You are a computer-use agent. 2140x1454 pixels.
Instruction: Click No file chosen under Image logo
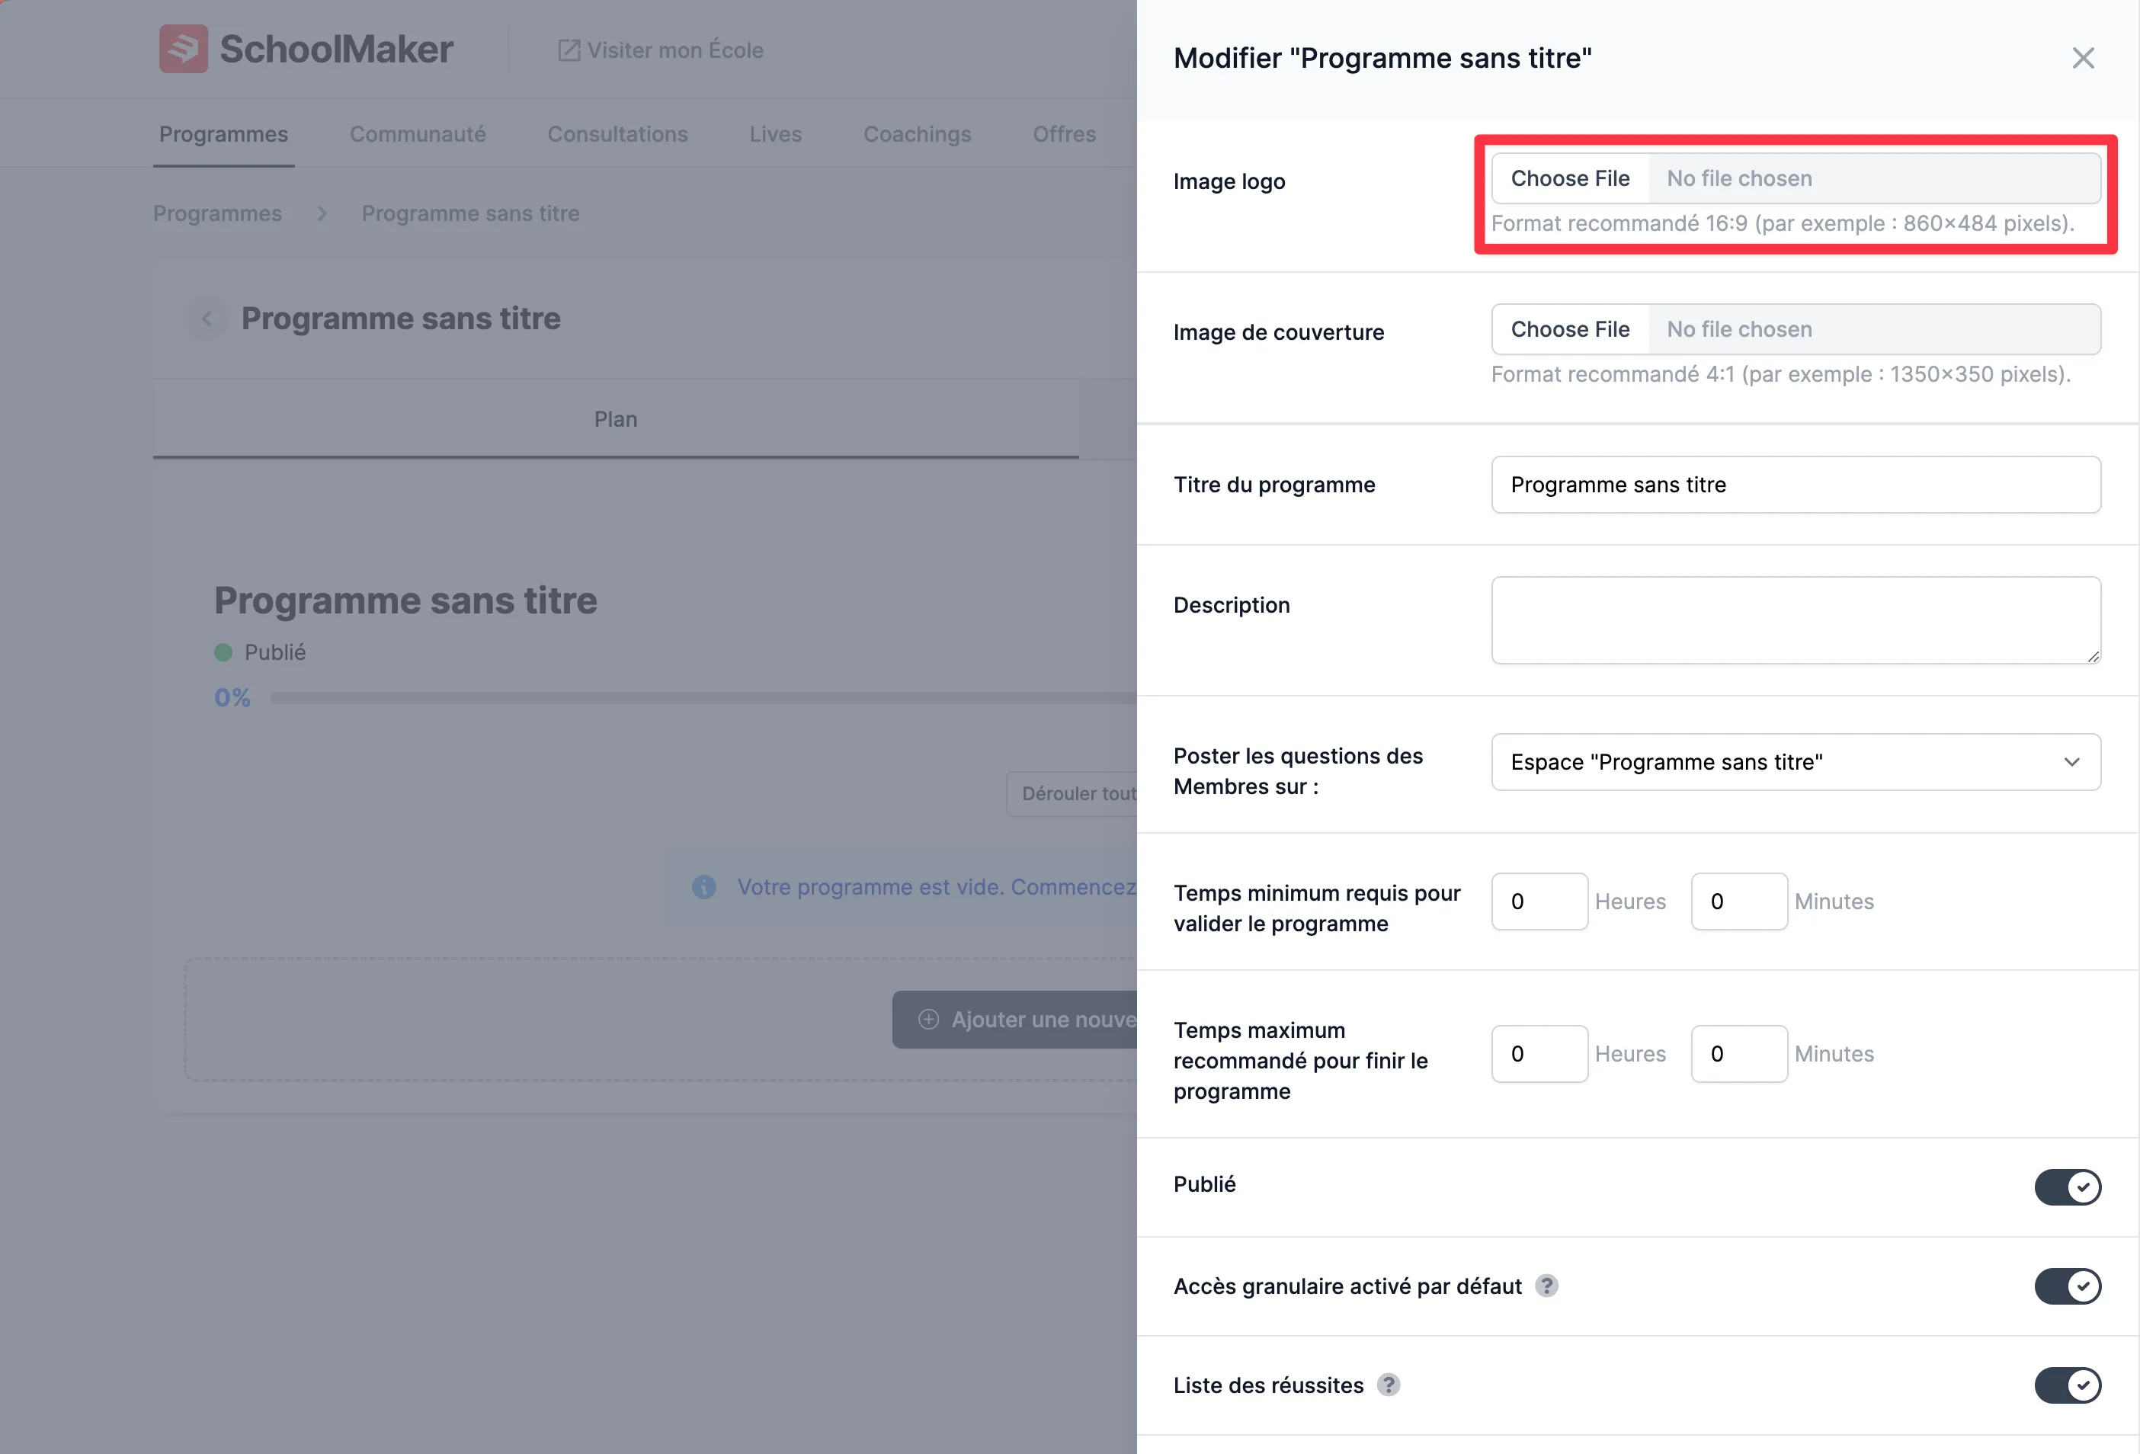coord(1738,178)
